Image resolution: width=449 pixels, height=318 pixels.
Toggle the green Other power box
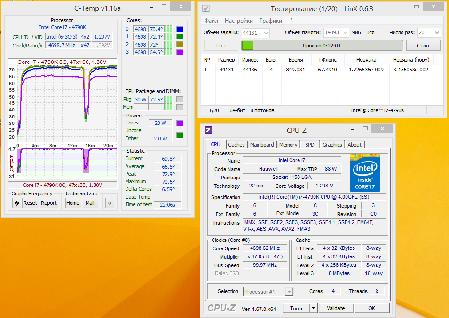[179, 136]
